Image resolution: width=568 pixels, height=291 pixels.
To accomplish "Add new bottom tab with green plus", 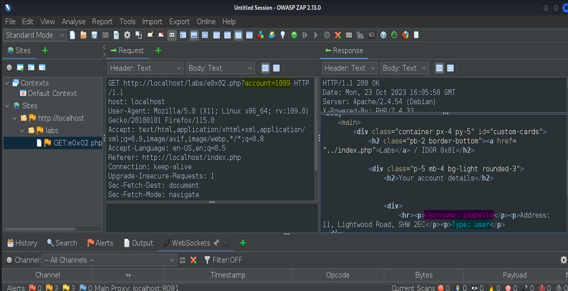I will pos(243,243).
